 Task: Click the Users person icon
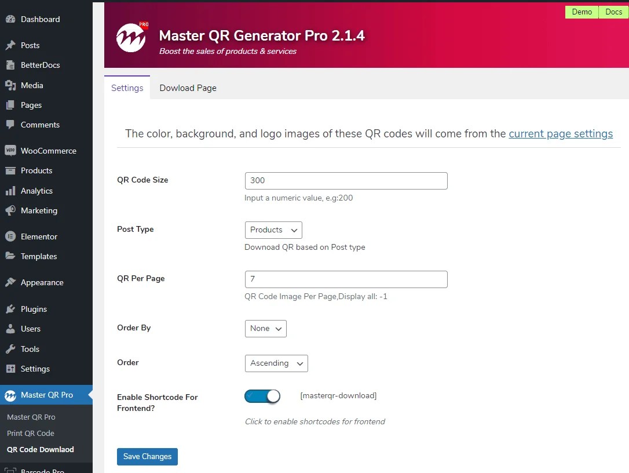[x=10, y=329]
